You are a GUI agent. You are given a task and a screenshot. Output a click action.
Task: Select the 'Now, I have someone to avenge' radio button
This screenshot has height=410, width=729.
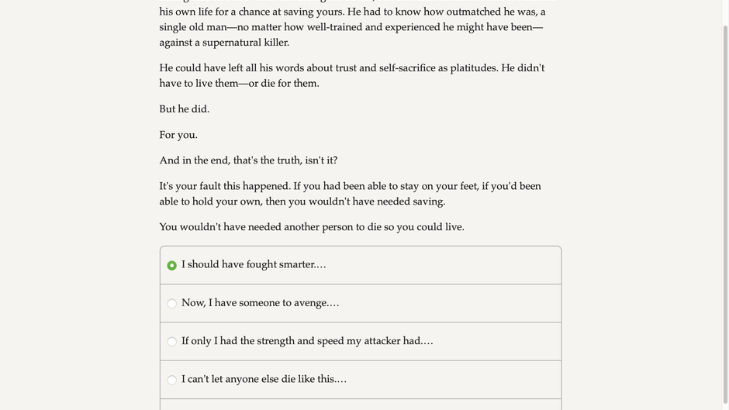coord(171,304)
